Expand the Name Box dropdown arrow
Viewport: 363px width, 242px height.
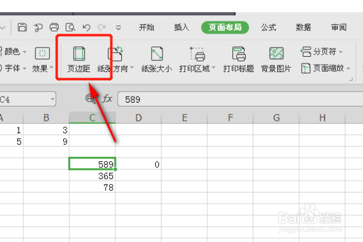(53, 99)
